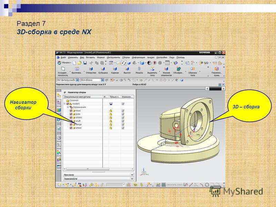This screenshot has height=207, width=276.
Task: Open the Вставить menu
Action: click(x=90, y=58)
